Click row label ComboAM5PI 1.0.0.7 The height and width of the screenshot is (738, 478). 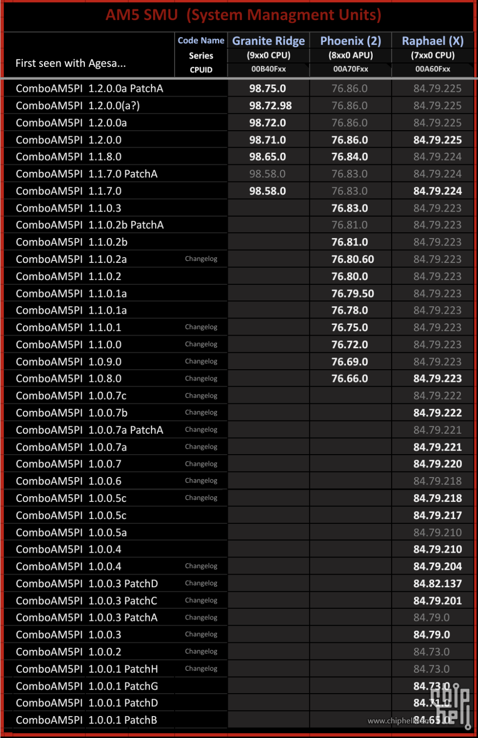pos(69,464)
